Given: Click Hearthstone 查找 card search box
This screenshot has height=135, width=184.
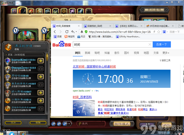Looking at the screenshot, I should click(91, 123).
